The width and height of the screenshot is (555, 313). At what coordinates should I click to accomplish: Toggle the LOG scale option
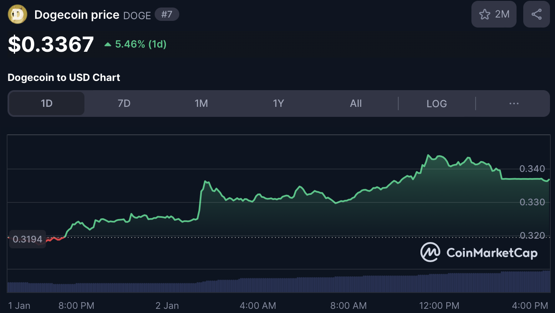coord(437,103)
